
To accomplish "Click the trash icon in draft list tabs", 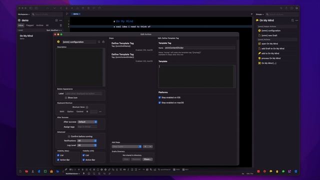I will (x=61, y=25).
